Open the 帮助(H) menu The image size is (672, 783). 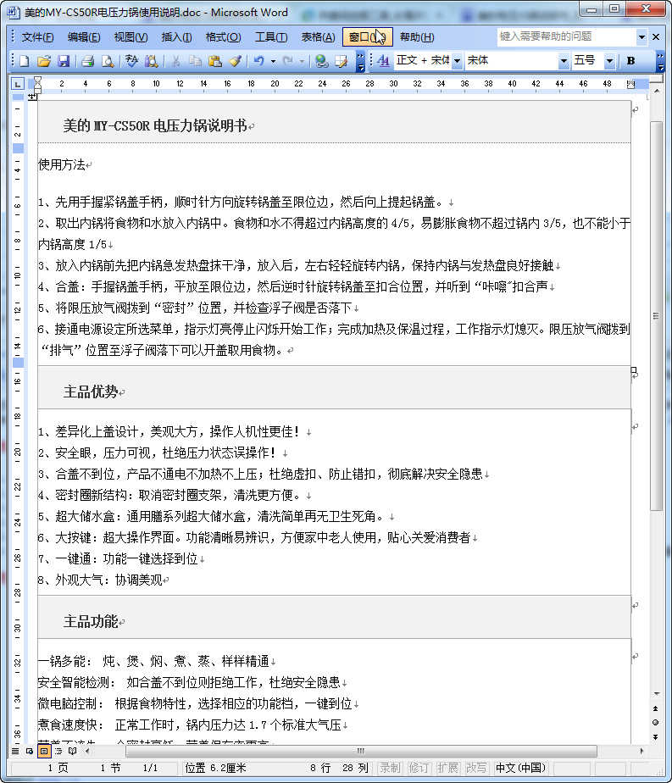tap(417, 37)
